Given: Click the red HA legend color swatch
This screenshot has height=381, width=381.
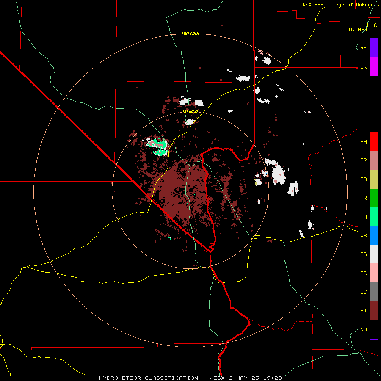Looking at the screenshot, I should (374, 141).
